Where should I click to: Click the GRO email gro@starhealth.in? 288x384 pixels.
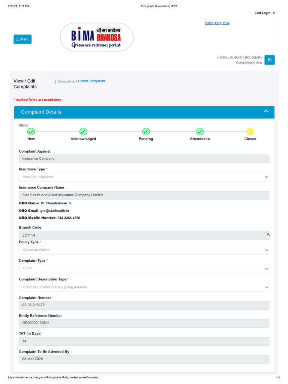54,211
